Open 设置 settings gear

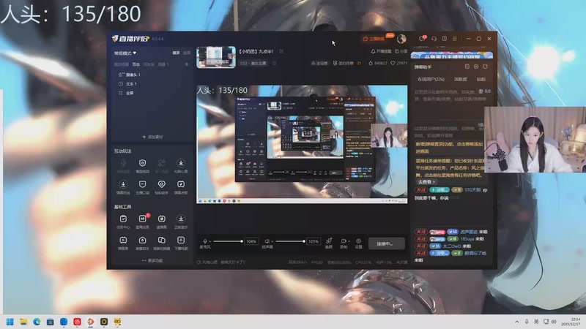(358, 243)
